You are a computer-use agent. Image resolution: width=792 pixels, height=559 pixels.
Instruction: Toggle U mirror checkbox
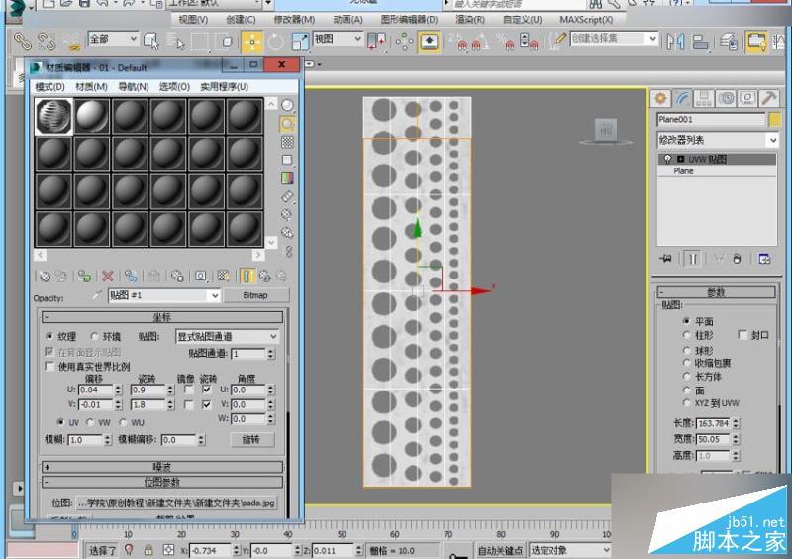click(188, 390)
